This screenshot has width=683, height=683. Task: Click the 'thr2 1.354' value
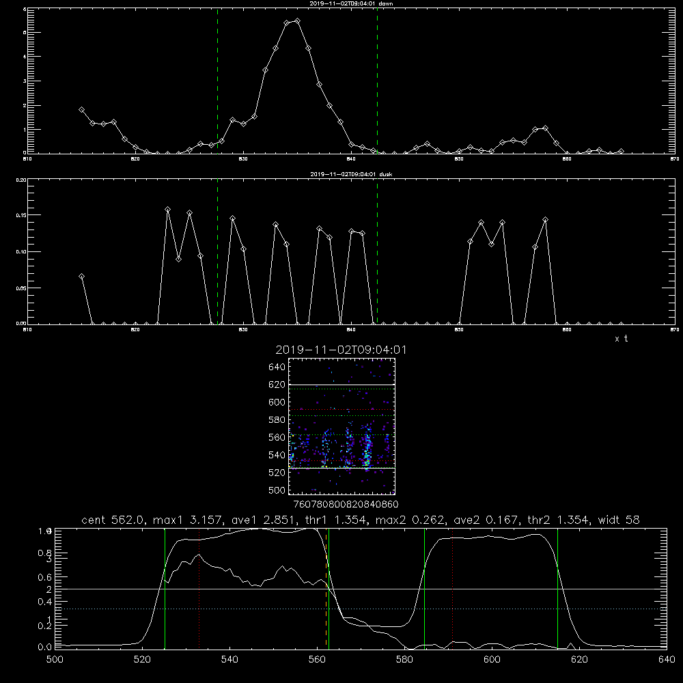pos(559,520)
